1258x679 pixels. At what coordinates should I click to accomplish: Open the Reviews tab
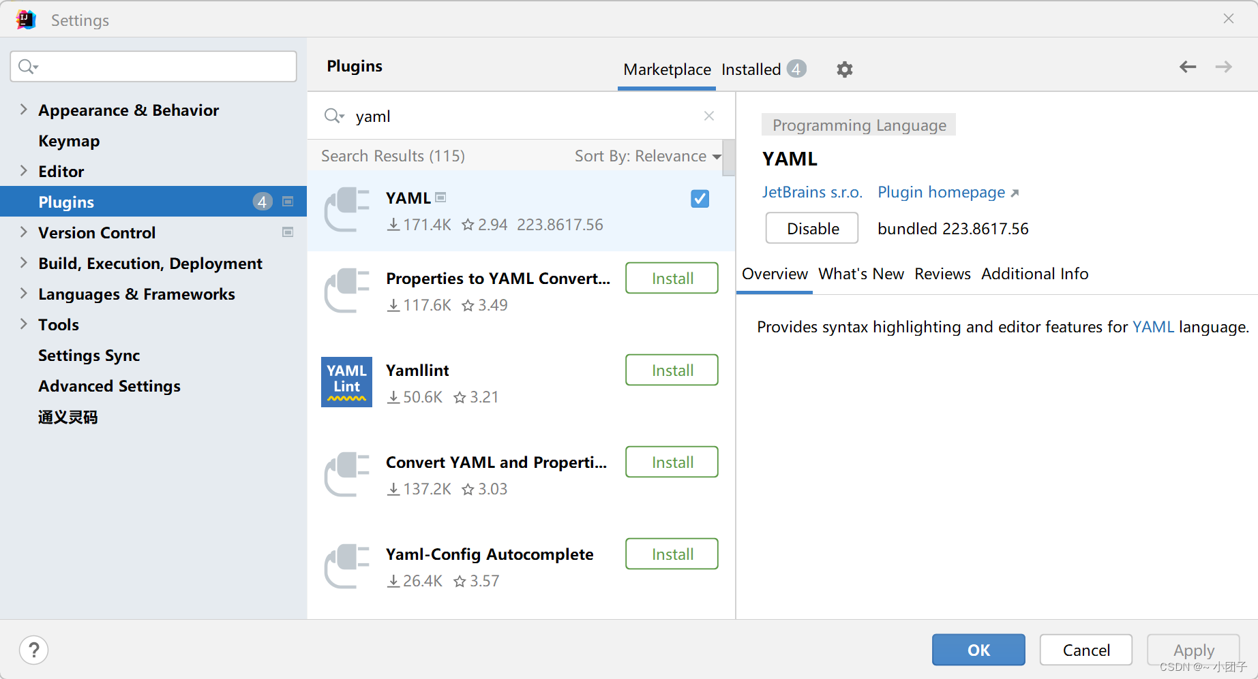tap(942, 274)
